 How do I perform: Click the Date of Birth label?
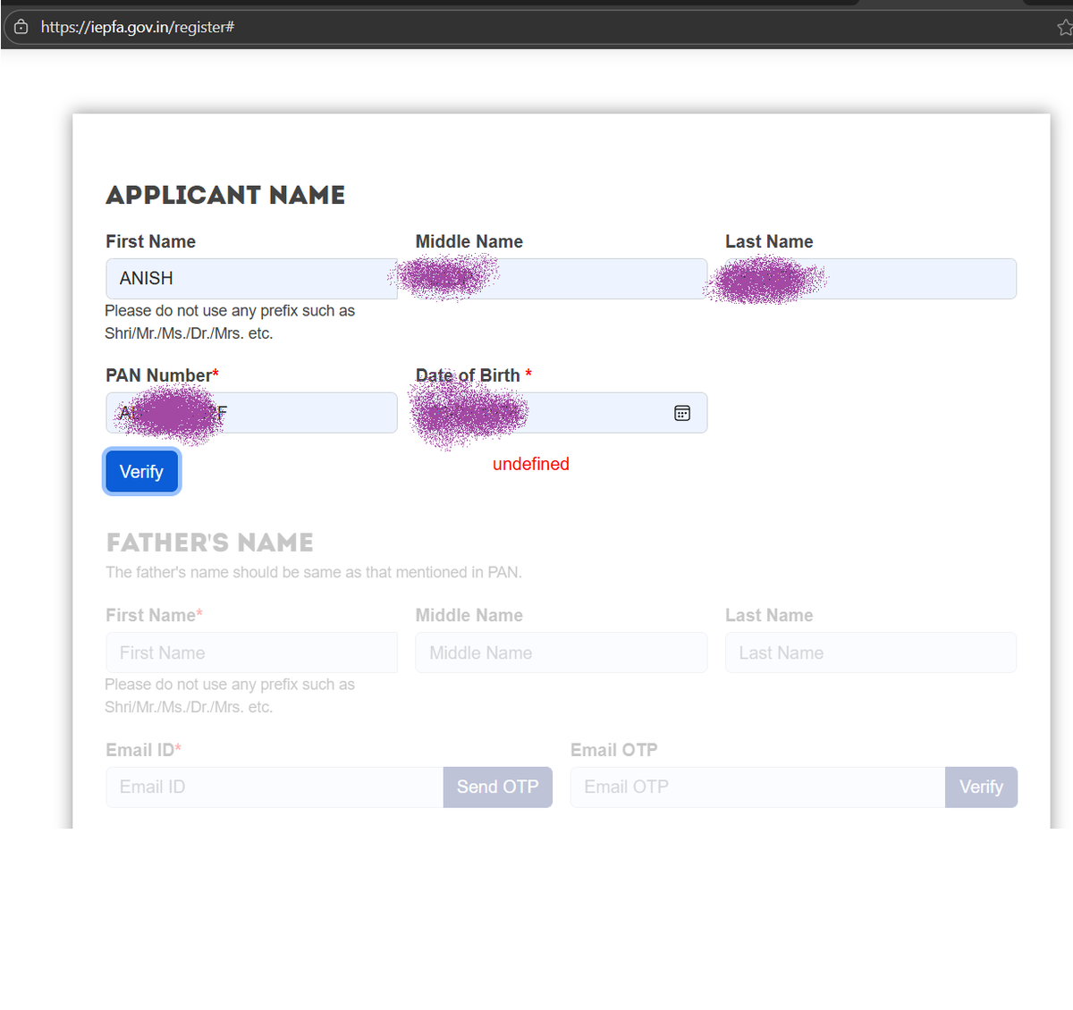[x=474, y=375]
